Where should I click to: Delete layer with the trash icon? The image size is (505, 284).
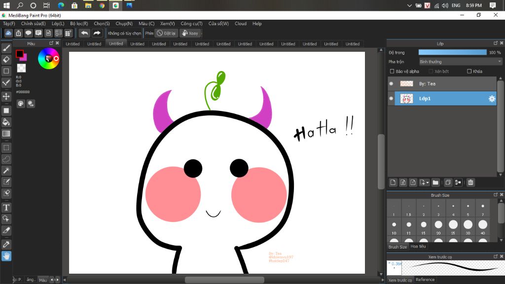click(x=470, y=182)
